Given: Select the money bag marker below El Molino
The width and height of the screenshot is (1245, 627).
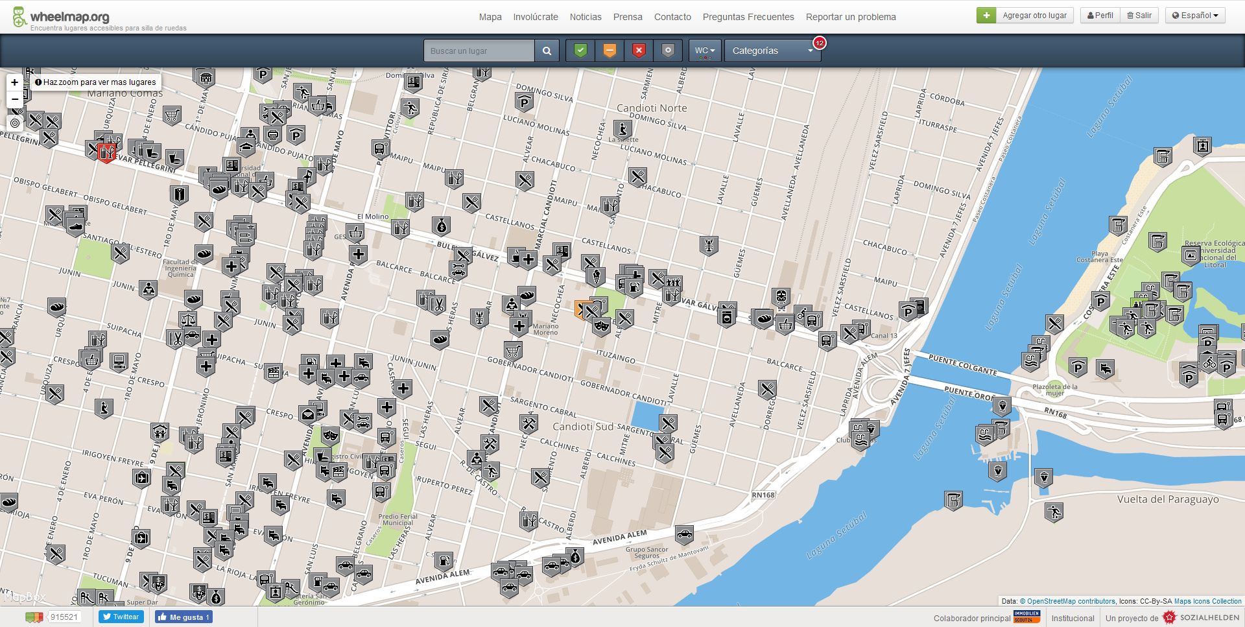Looking at the screenshot, I should 441,226.
